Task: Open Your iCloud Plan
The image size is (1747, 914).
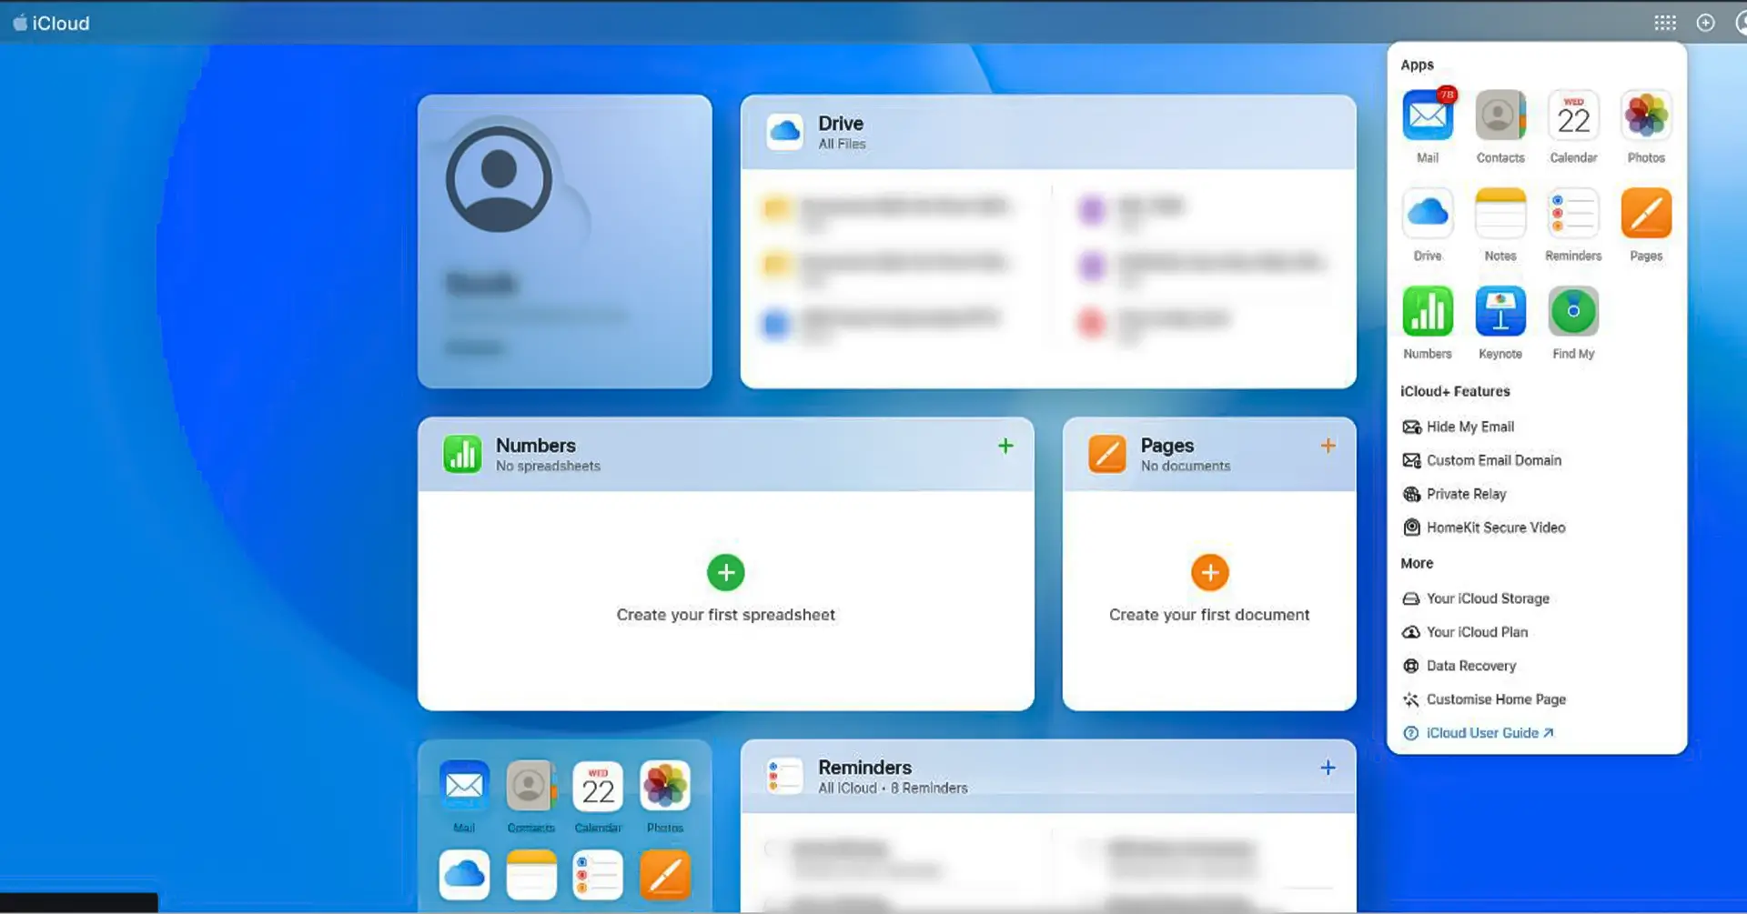Action: pyautogui.click(x=1465, y=632)
